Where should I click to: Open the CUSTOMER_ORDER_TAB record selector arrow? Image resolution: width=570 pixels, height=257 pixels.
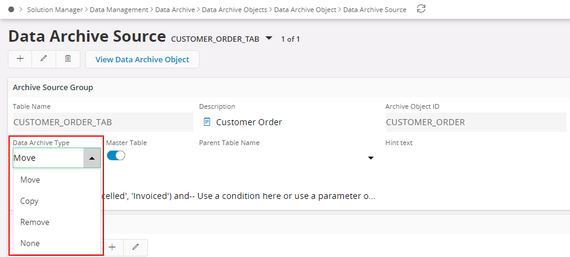[x=269, y=39]
